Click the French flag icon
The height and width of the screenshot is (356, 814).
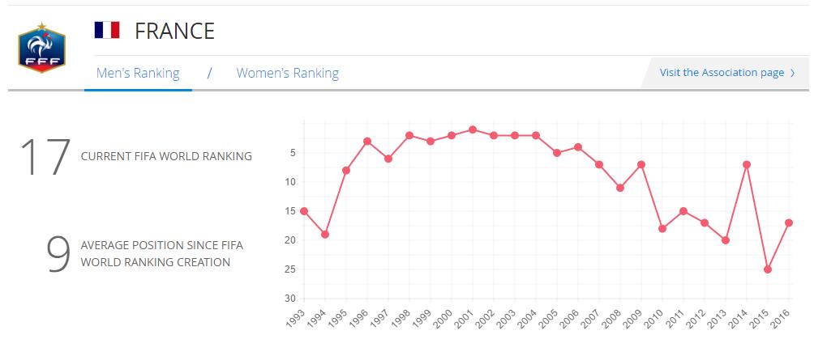(x=107, y=31)
